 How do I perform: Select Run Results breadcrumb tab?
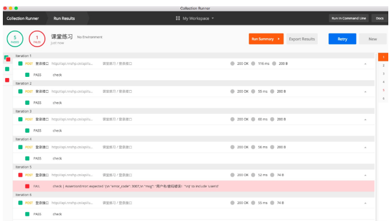click(x=64, y=18)
